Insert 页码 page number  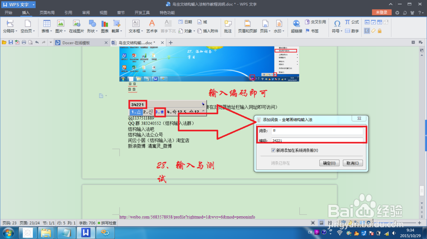click(x=265, y=27)
